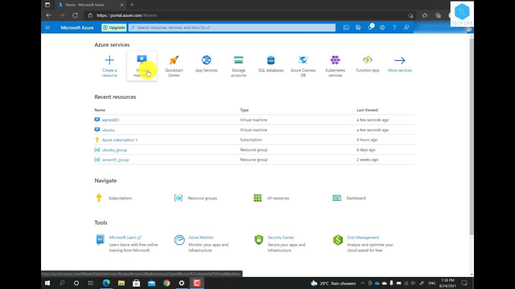
Task: Open the taskbar clock and date
Action: [447, 283]
